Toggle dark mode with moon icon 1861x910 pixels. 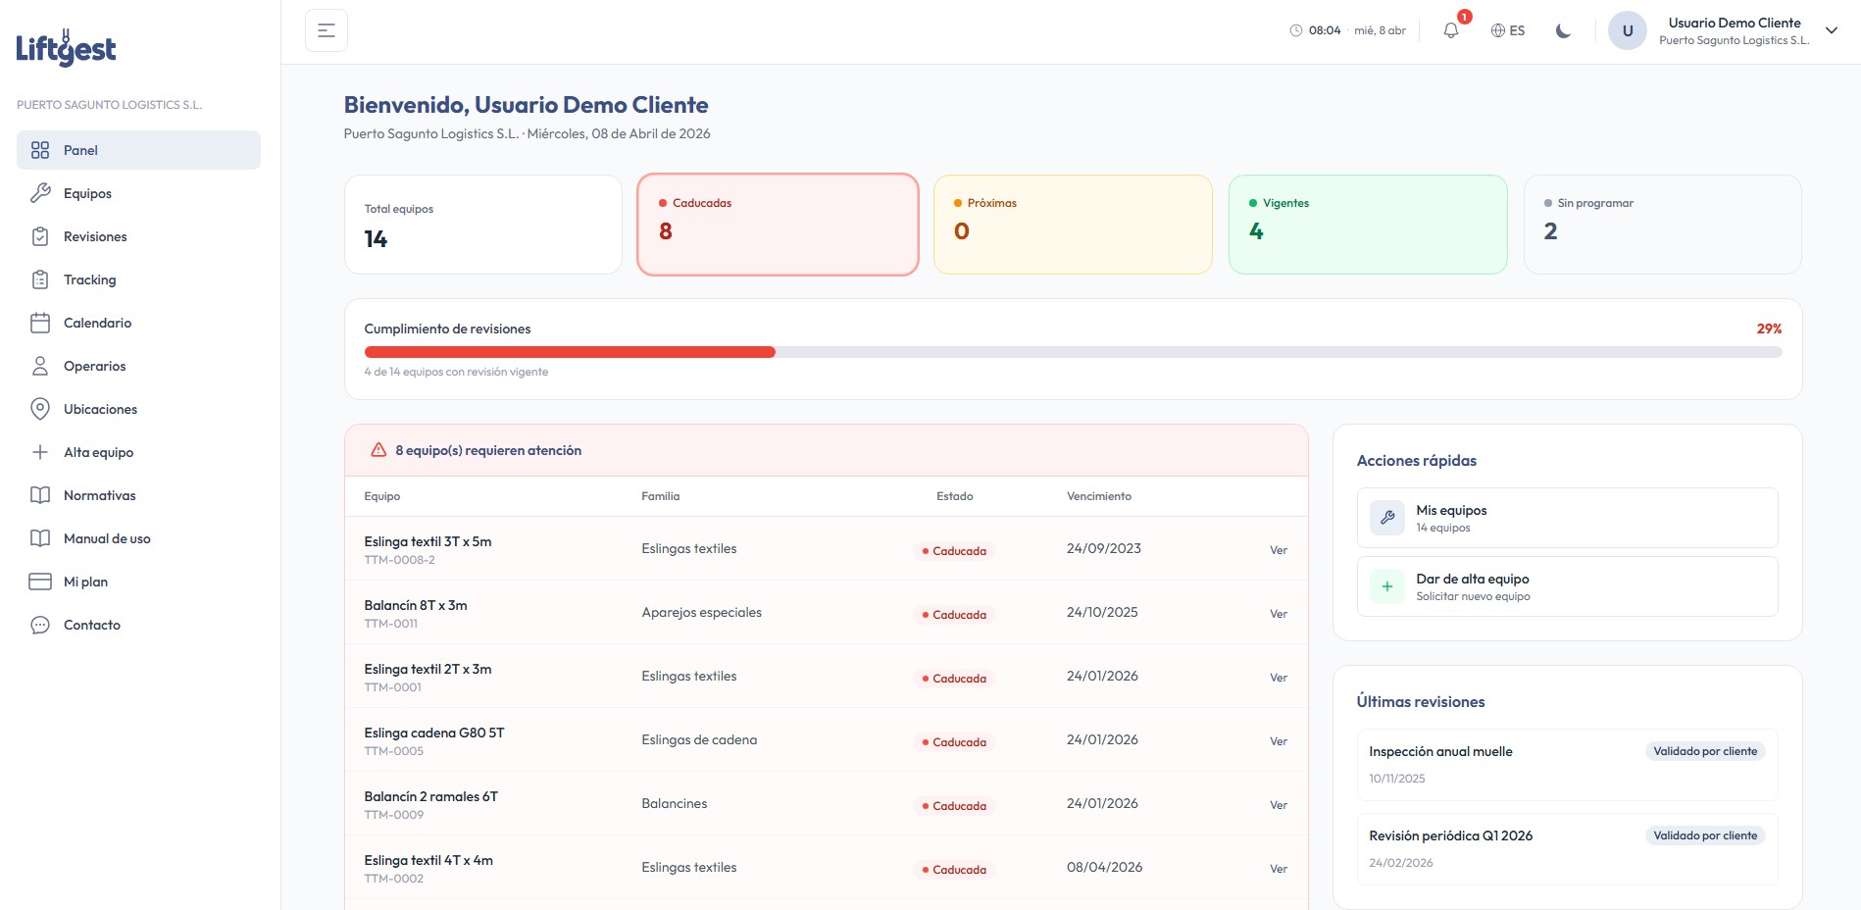coord(1564,30)
